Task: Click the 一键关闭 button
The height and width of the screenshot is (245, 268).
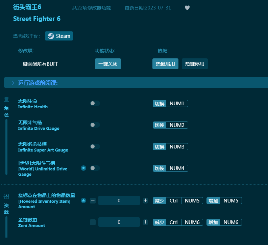Action: point(108,64)
